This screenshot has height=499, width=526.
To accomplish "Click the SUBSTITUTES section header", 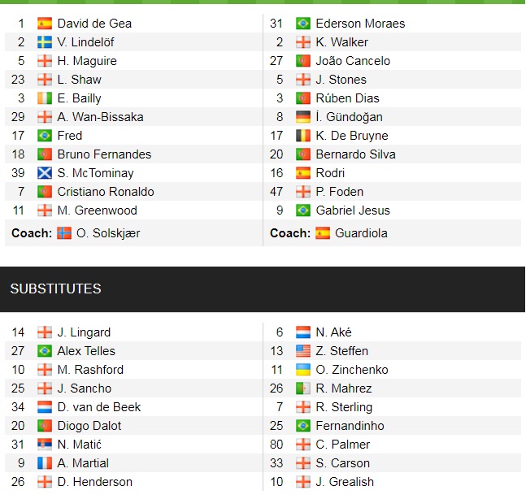I will click(x=55, y=289).
